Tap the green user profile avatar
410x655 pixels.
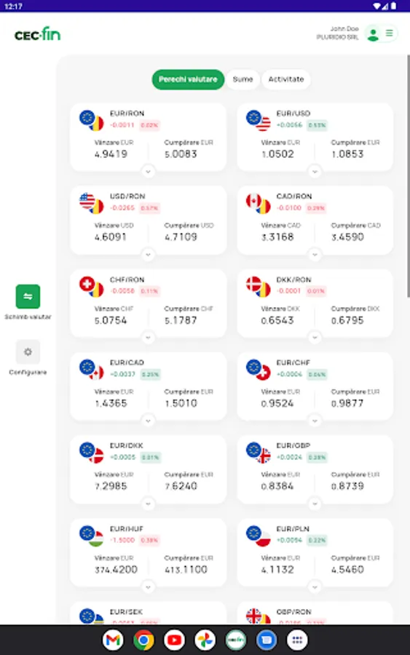pos(373,33)
